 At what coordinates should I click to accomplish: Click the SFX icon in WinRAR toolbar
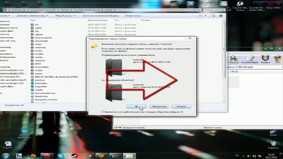click(278, 60)
